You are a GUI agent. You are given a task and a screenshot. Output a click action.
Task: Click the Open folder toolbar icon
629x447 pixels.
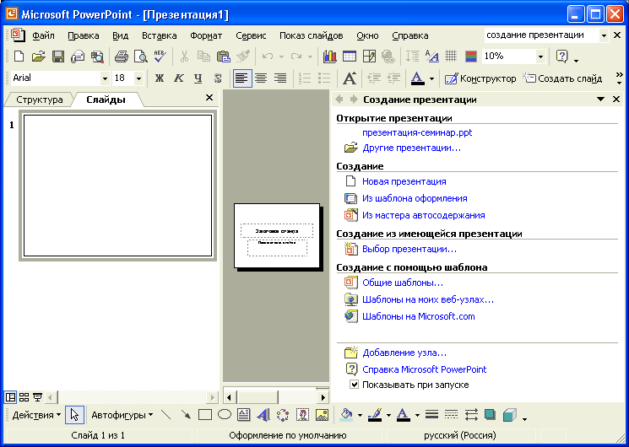click(x=38, y=57)
